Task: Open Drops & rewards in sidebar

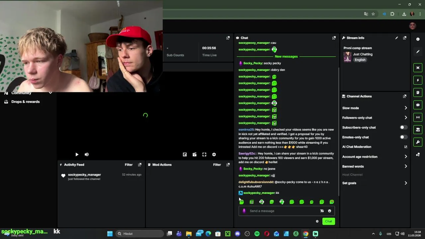Action: (x=25, y=102)
